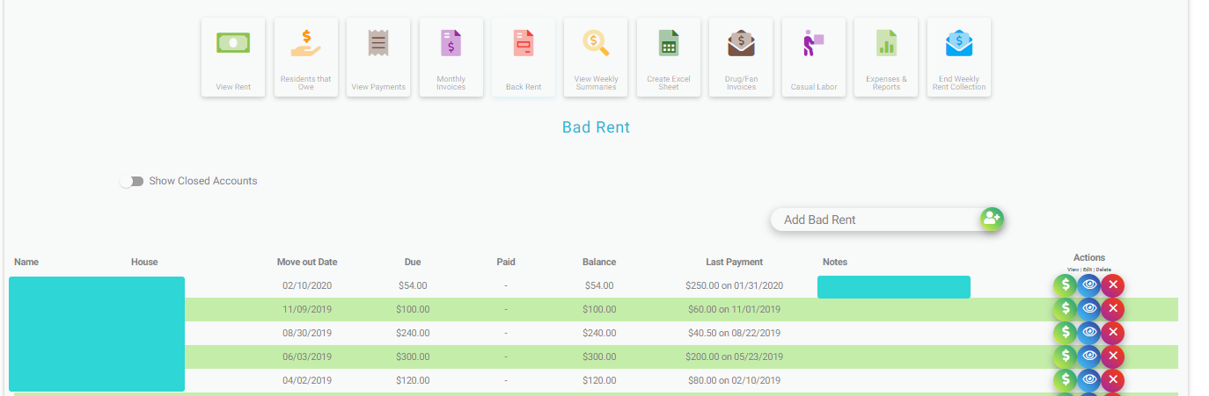The height and width of the screenshot is (396, 1209).
Task: Select the Back Rent tile
Action: [524, 57]
